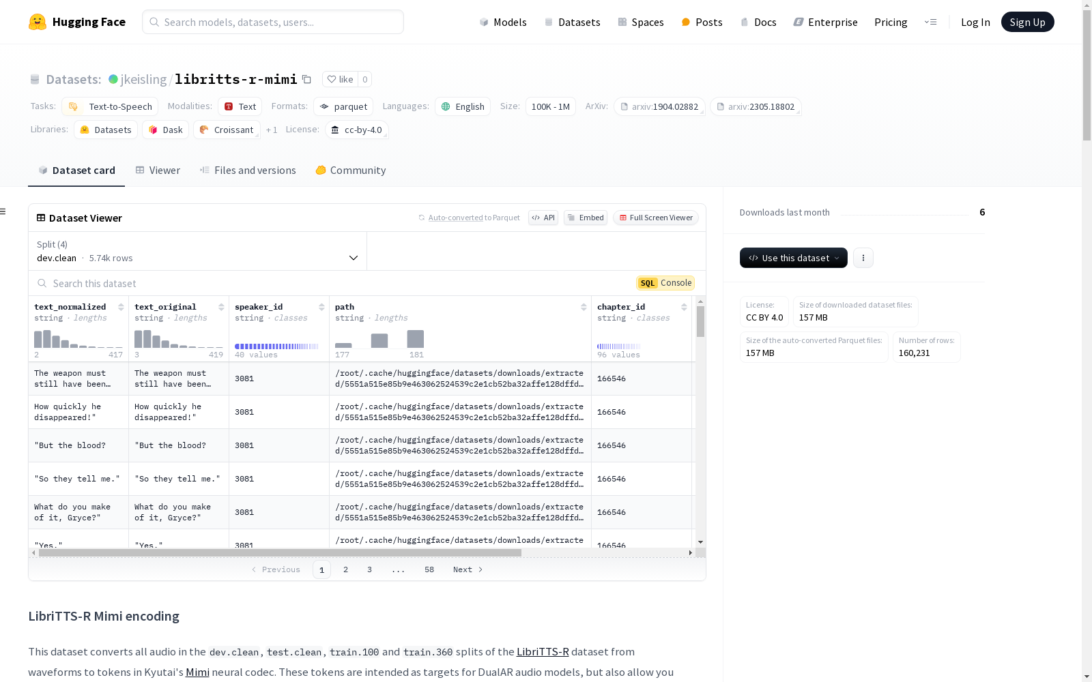The image size is (1092, 682).
Task: Sort the text_original column
Action: click(x=221, y=307)
